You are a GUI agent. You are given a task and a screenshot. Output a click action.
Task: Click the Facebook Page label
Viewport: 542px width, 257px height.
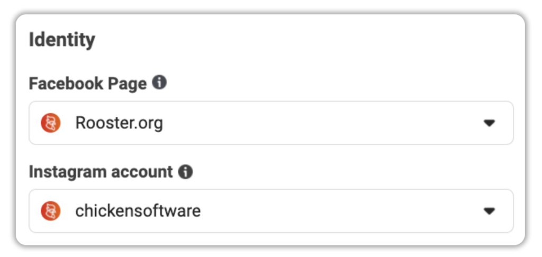88,84
